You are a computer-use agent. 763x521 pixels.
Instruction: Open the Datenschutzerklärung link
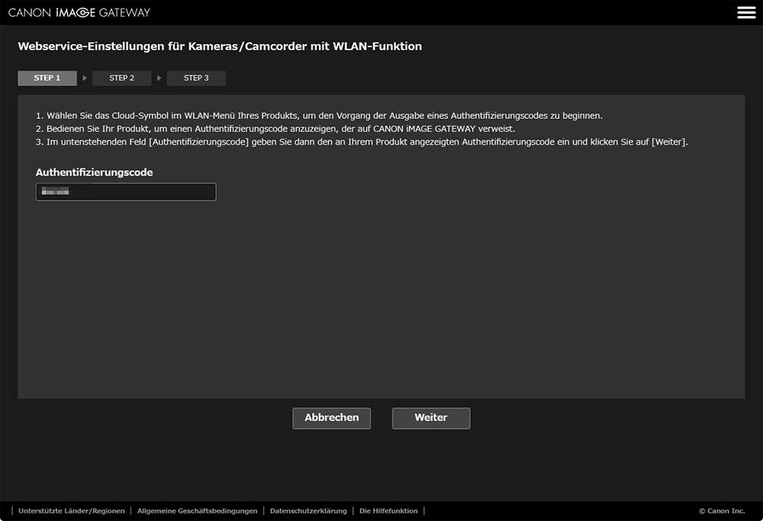pos(308,511)
